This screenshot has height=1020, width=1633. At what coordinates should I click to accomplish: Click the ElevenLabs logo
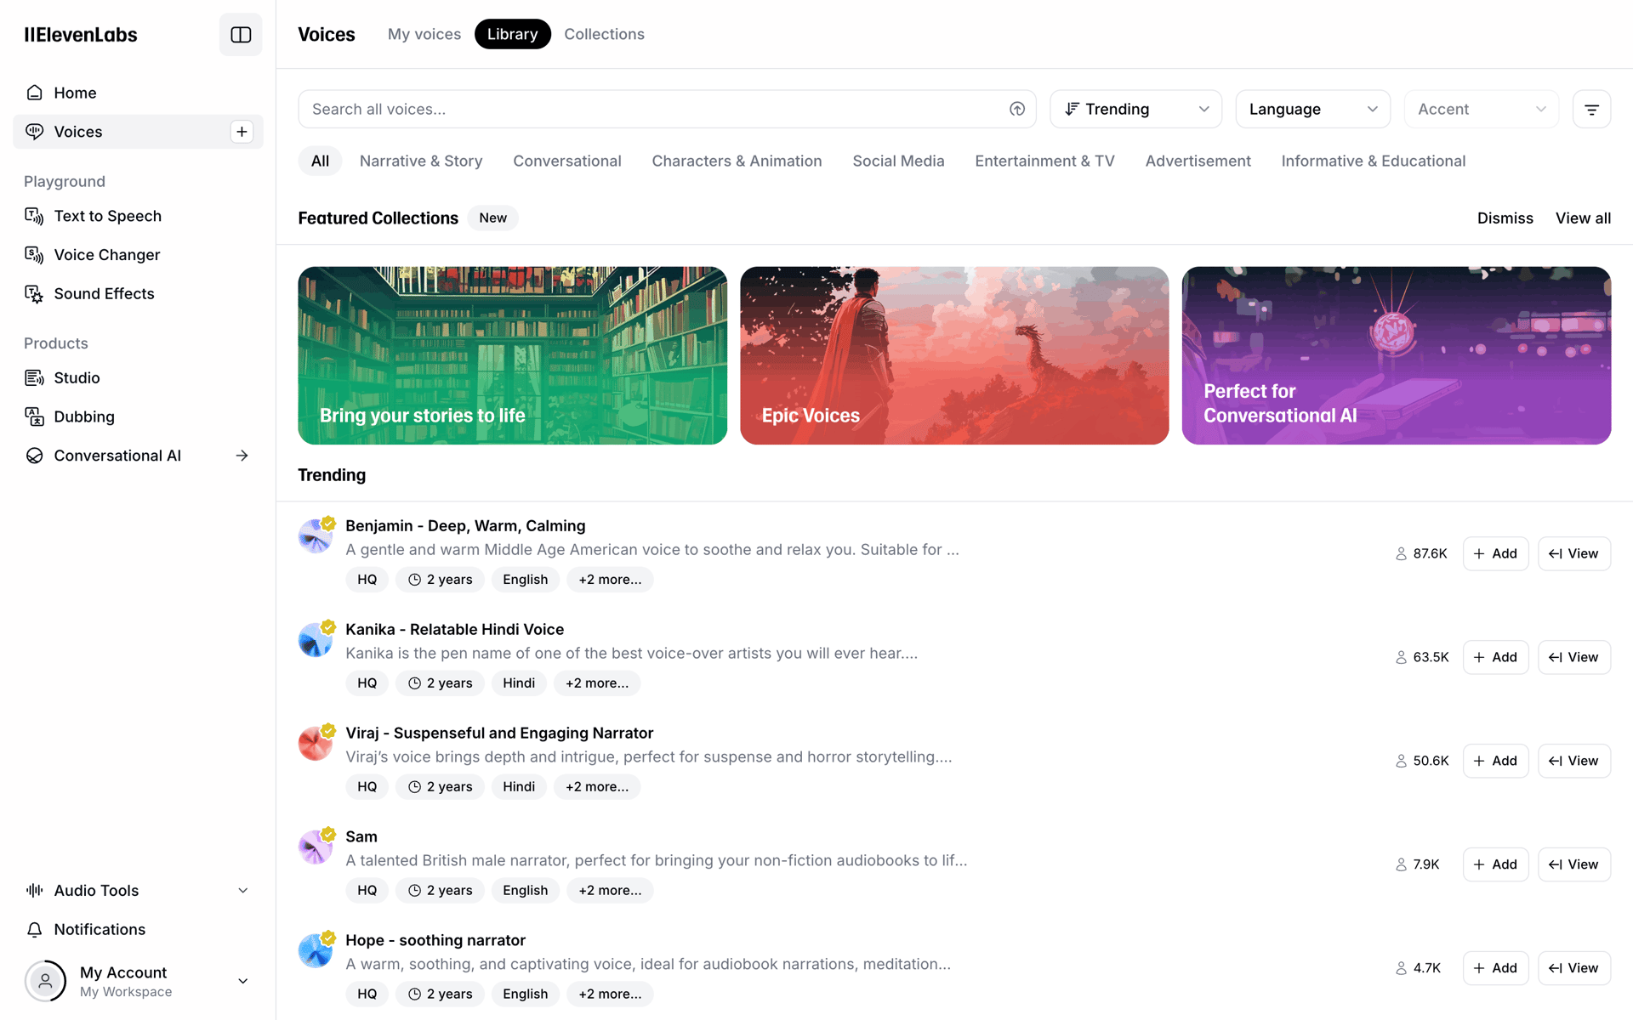(81, 35)
